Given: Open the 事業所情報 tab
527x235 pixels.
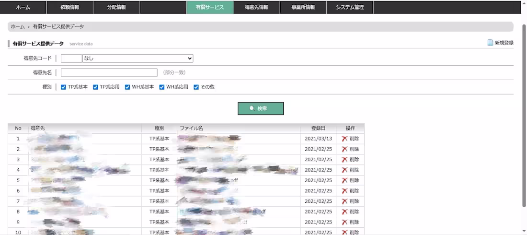Looking at the screenshot, I should (303, 7).
